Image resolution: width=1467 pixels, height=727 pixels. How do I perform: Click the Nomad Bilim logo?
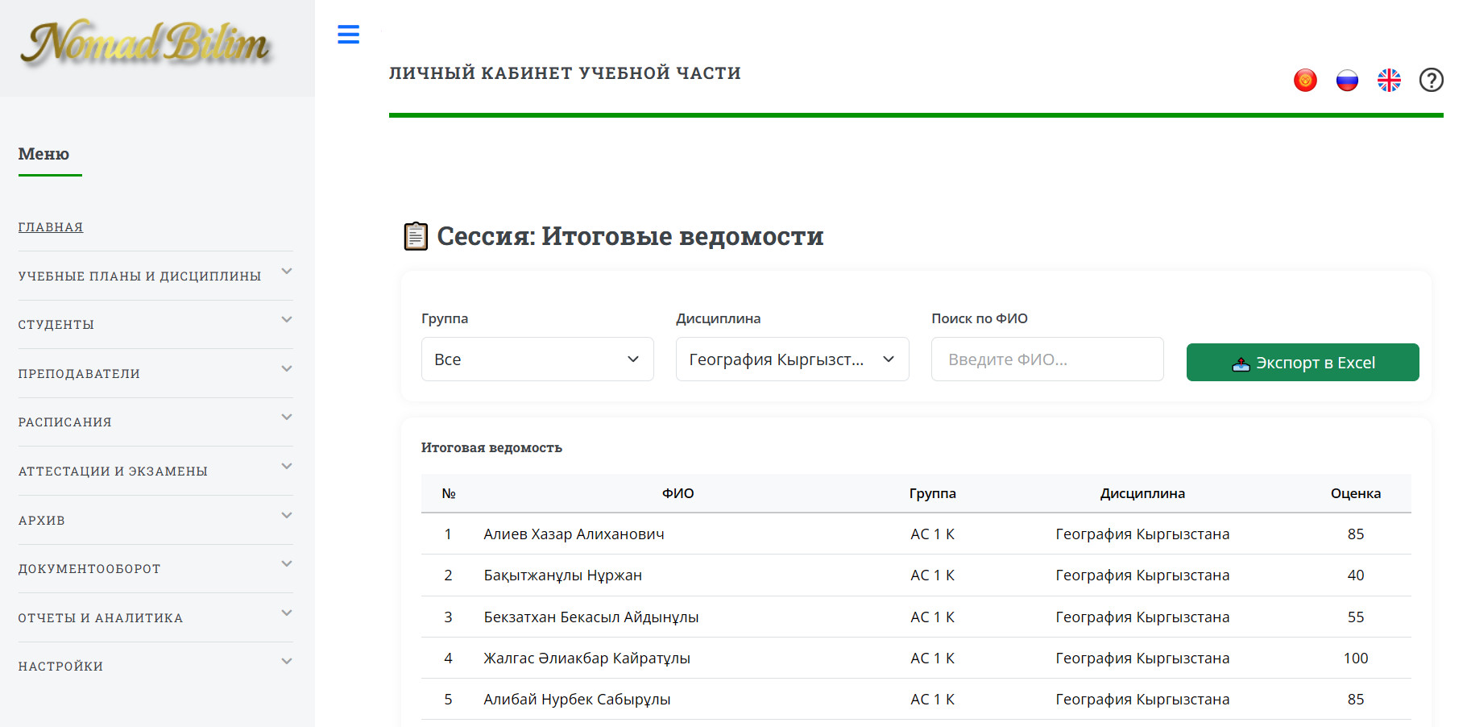pos(147,44)
